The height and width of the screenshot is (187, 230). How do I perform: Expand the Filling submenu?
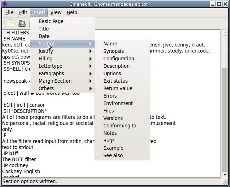tap(63, 59)
